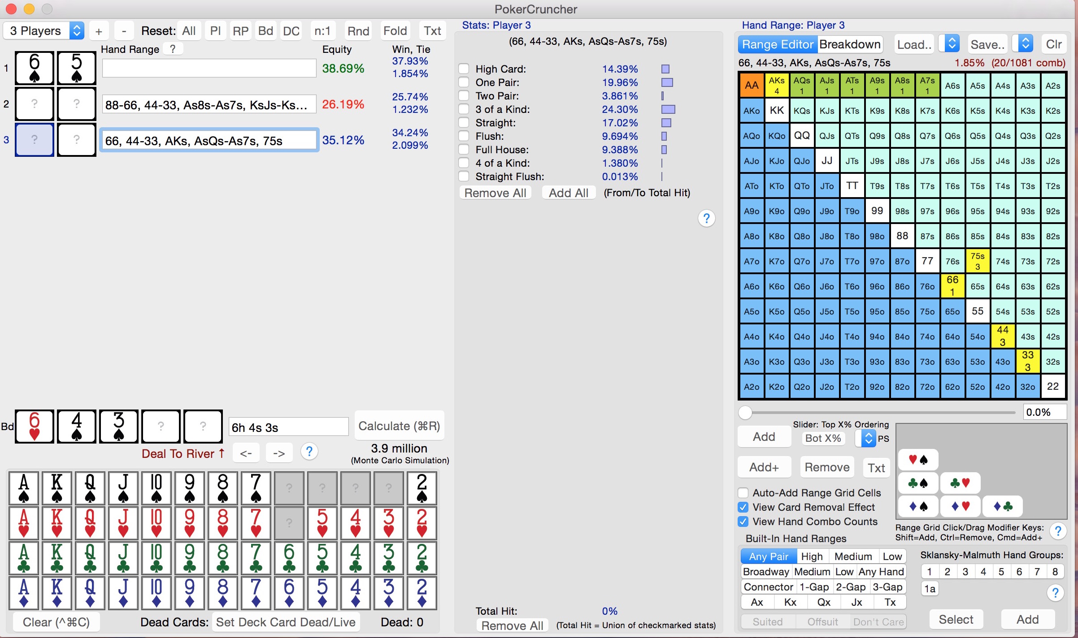Click the 5 of hearts deck card

[x=322, y=522]
